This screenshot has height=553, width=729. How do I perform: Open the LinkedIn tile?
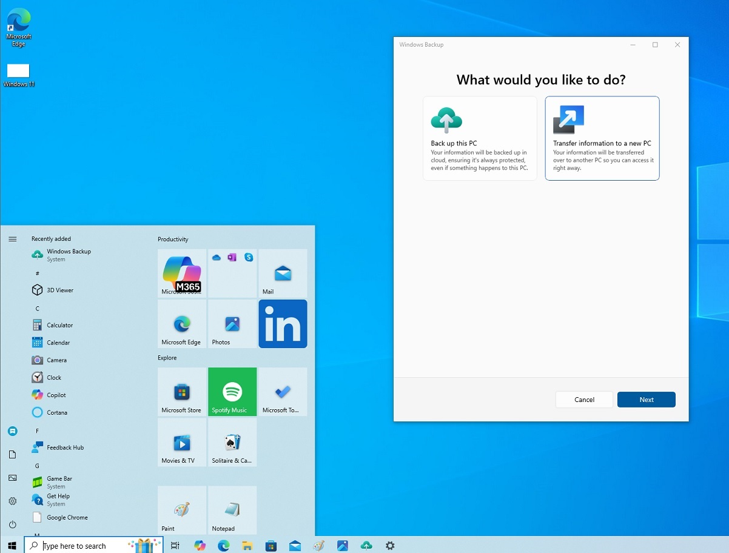point(283,324)
